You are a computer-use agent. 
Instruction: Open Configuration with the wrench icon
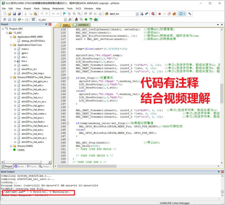[x=190, y=14]
